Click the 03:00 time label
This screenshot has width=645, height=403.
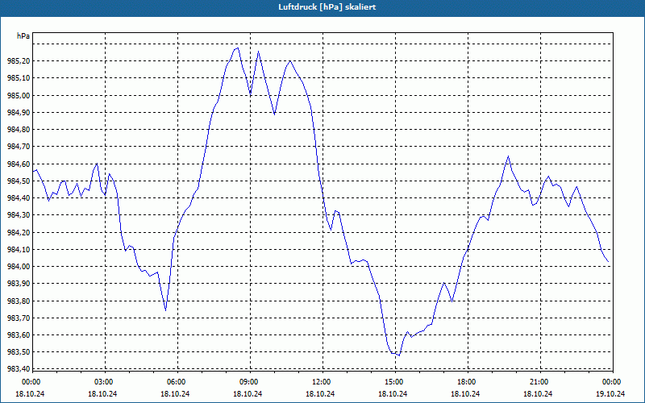tap(105, 382)
